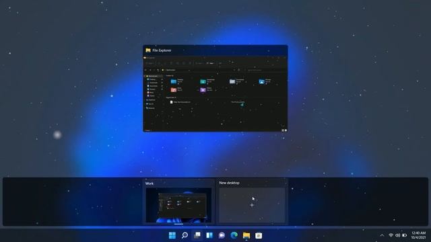
Task: Launch Microsoft Edge from the taskbar
Action: (x=234, y=235)
